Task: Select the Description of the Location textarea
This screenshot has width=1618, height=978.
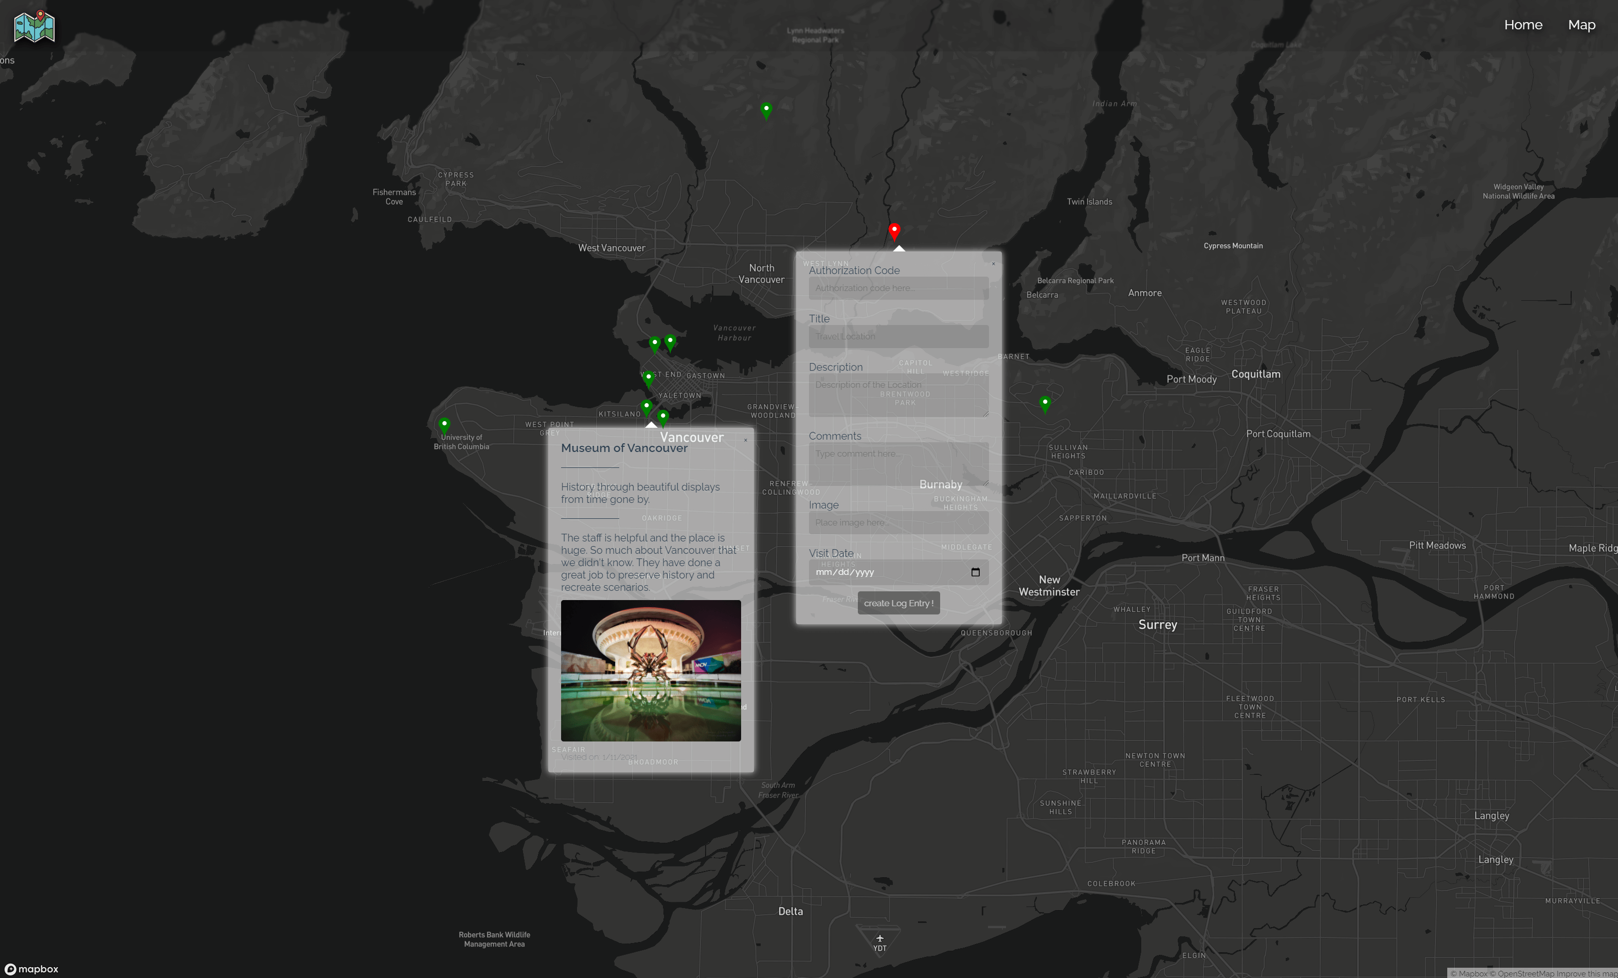Action: tap(897, 394)
